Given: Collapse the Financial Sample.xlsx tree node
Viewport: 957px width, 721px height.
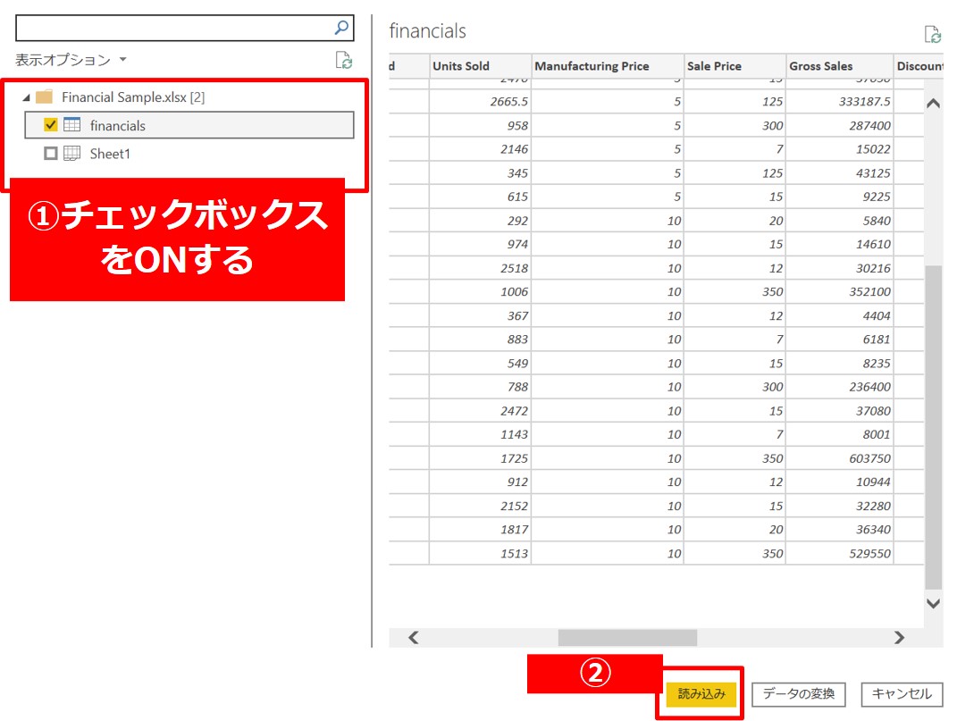Looking at the screenshot, I should point(26,97).
